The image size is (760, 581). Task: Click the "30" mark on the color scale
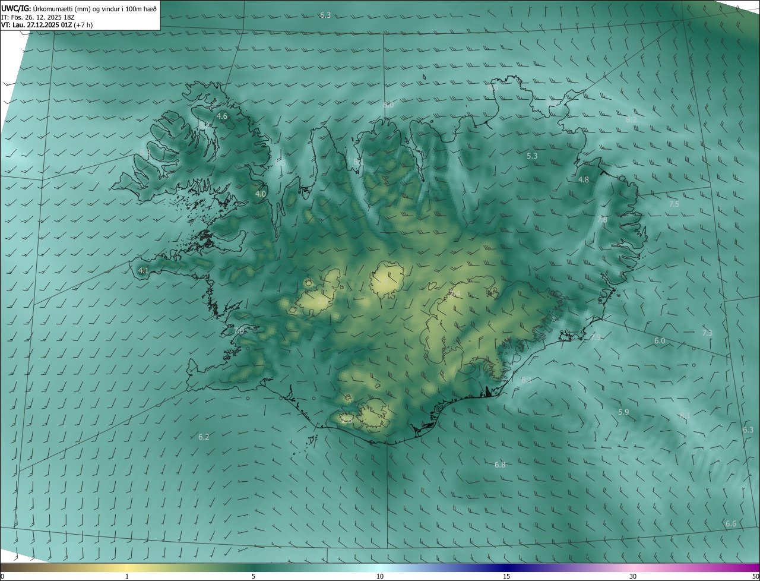pos(633,576)
